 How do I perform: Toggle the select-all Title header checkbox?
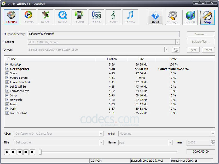[x=8, y=58]
